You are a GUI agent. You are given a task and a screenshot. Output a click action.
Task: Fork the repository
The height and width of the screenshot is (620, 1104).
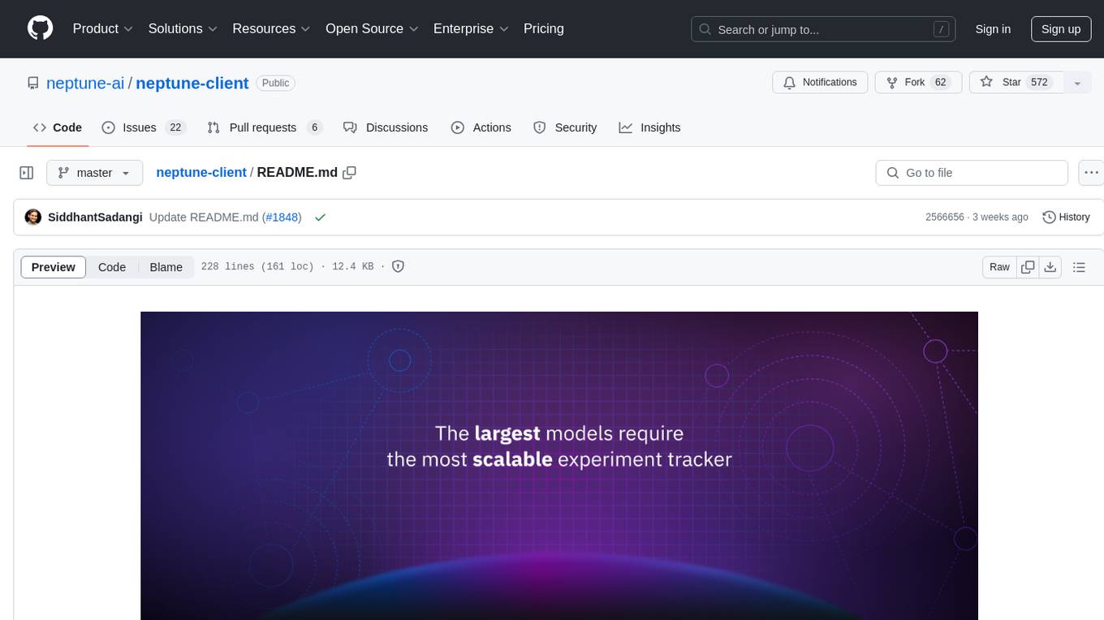coord(918,83)
